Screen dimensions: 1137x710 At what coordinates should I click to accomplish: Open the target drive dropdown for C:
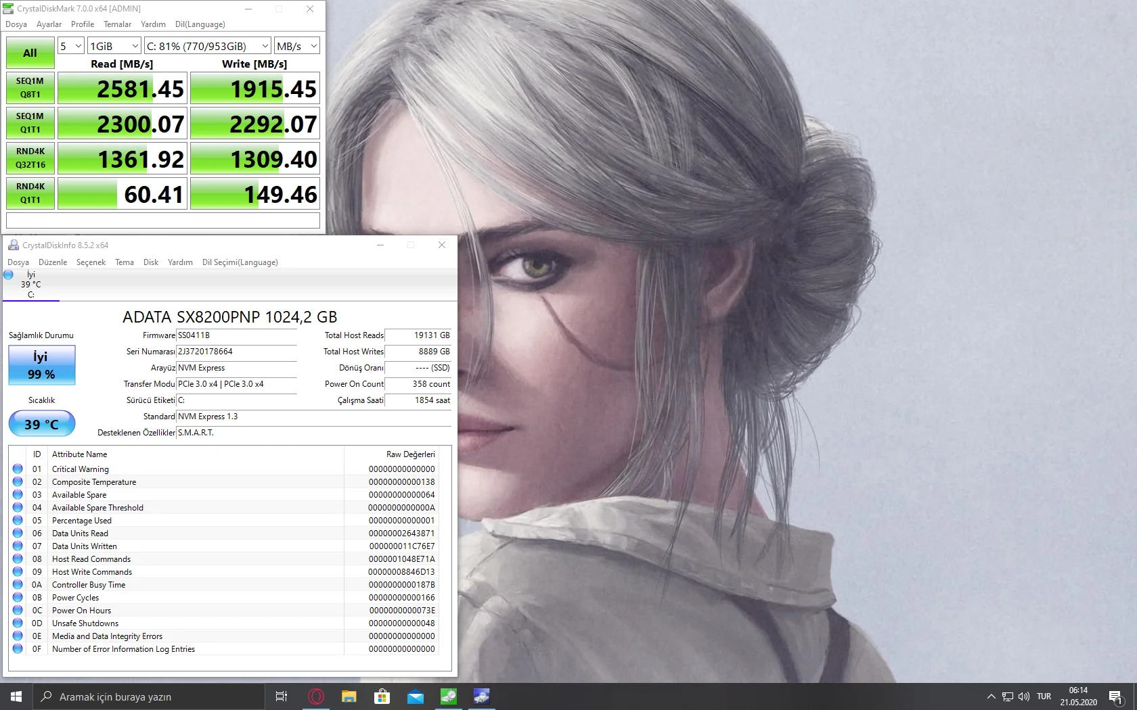tap(206, 45)
